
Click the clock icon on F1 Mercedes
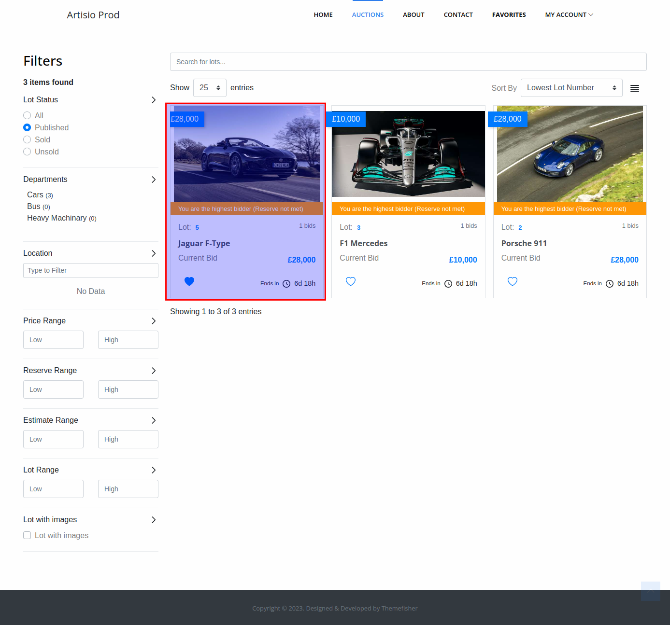point(448,284)
